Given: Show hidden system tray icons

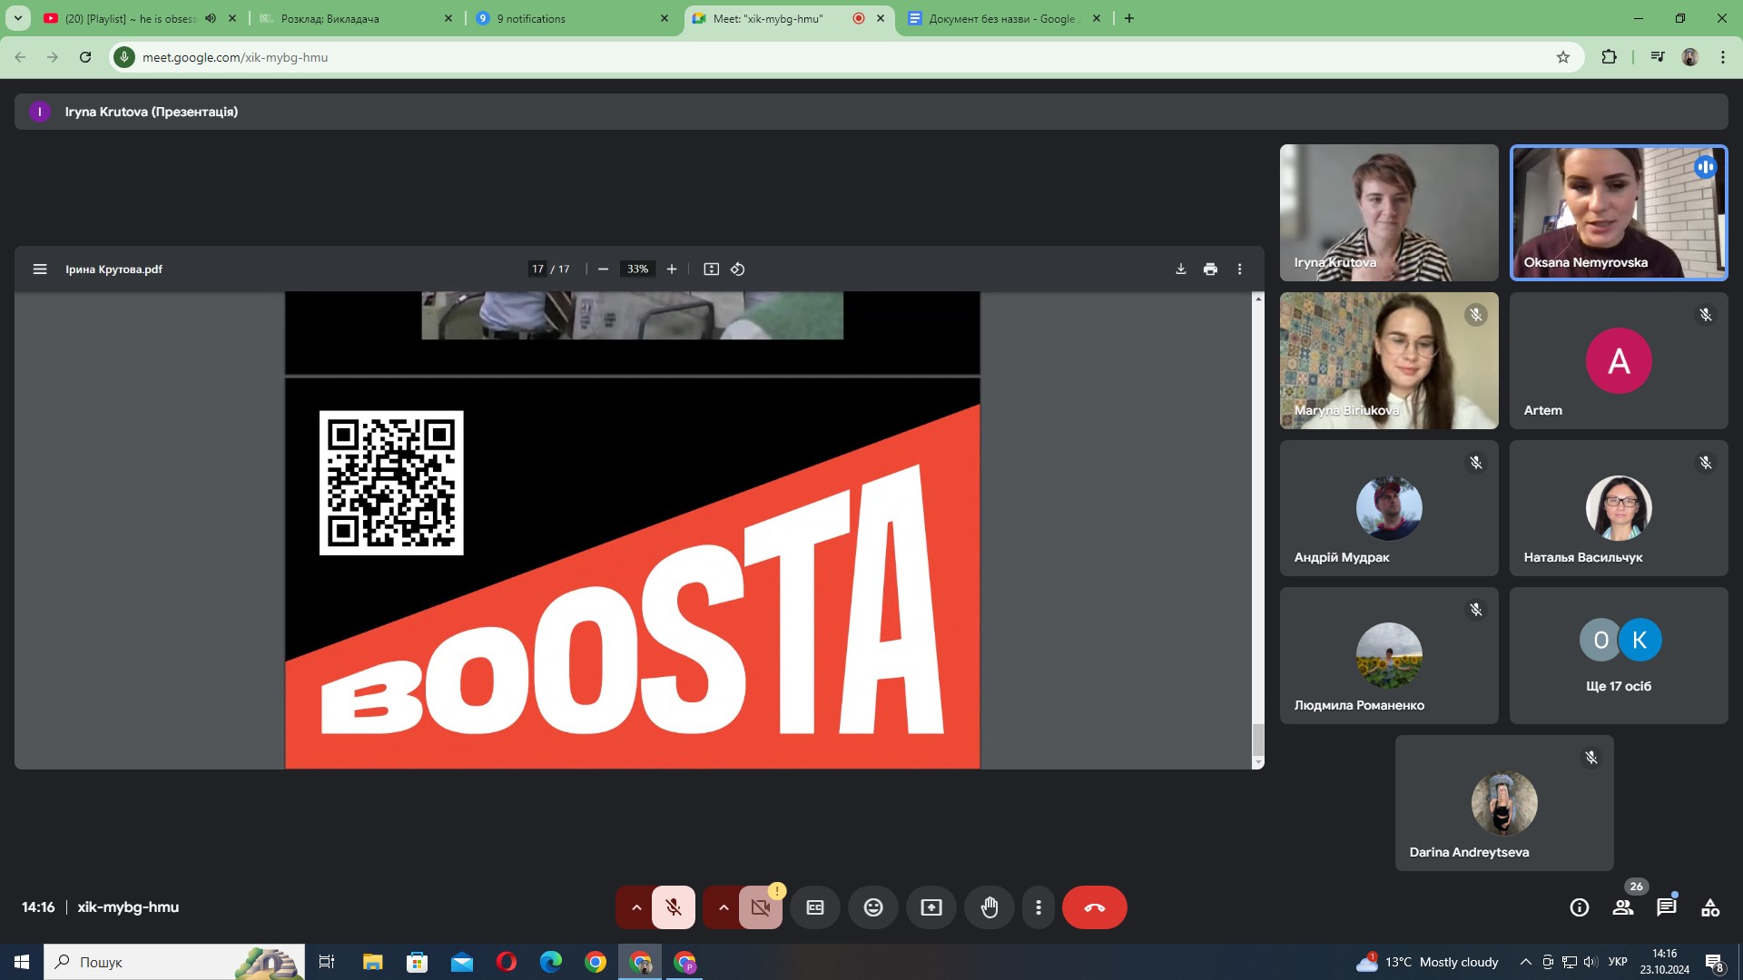Looking at the screenshot, I should (x=1526, y=962).
